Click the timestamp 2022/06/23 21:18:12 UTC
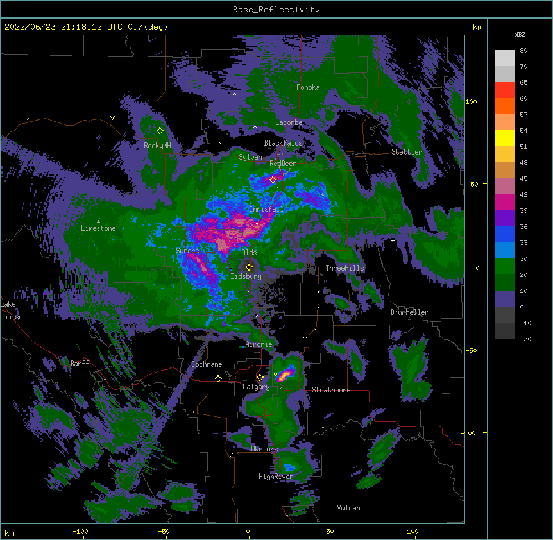Image resolution: width=553 pixels, height=540 pixels. pyautogui.click(x=64, y=27)
